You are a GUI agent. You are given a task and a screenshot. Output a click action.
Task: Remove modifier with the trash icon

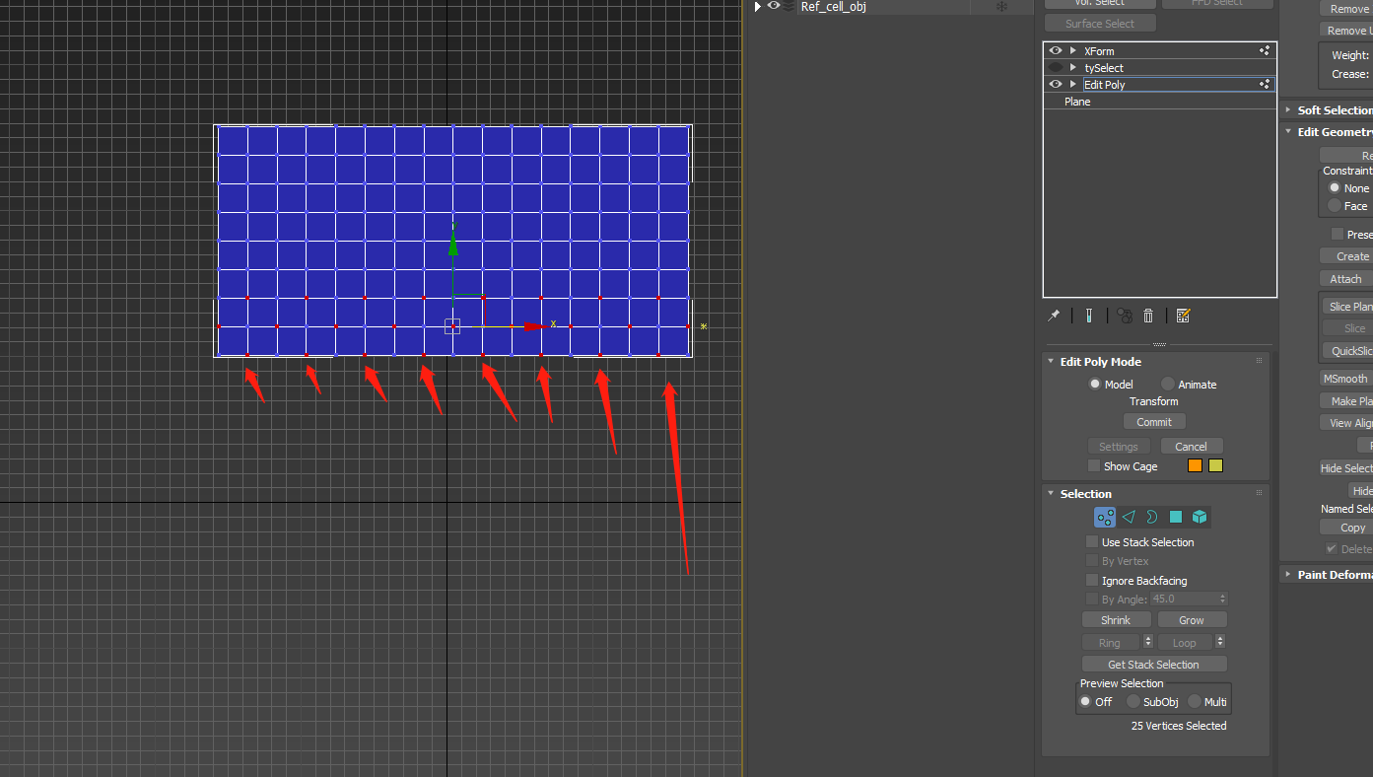1148,316
